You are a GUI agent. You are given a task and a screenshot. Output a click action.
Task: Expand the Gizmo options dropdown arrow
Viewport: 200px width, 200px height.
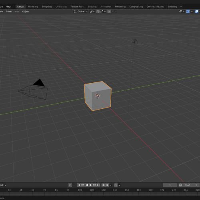pyautogui.click(x=192, y=12)
